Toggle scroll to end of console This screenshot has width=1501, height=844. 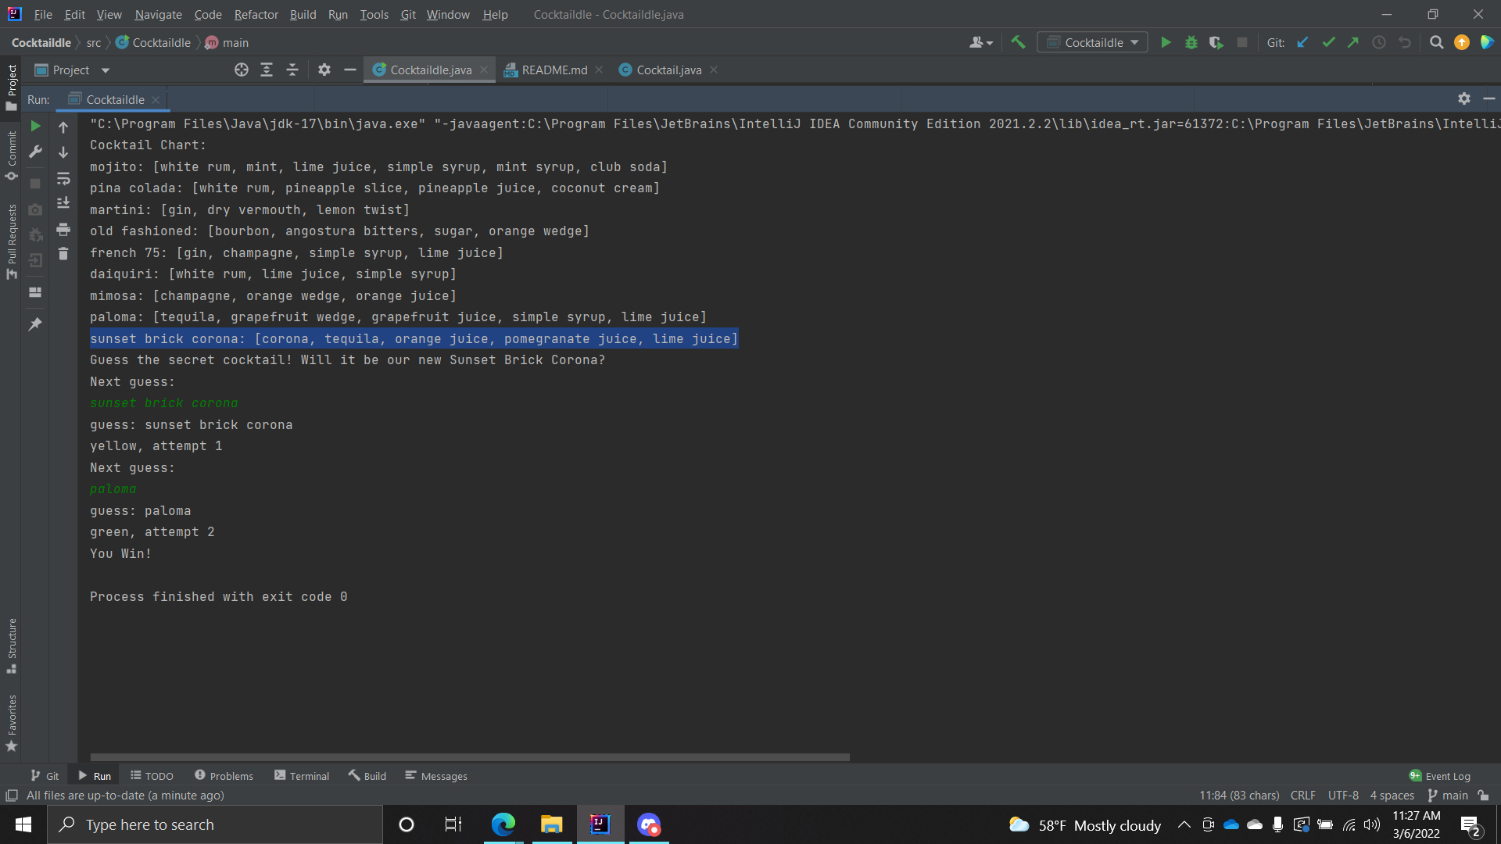click(x=63, y=203)
